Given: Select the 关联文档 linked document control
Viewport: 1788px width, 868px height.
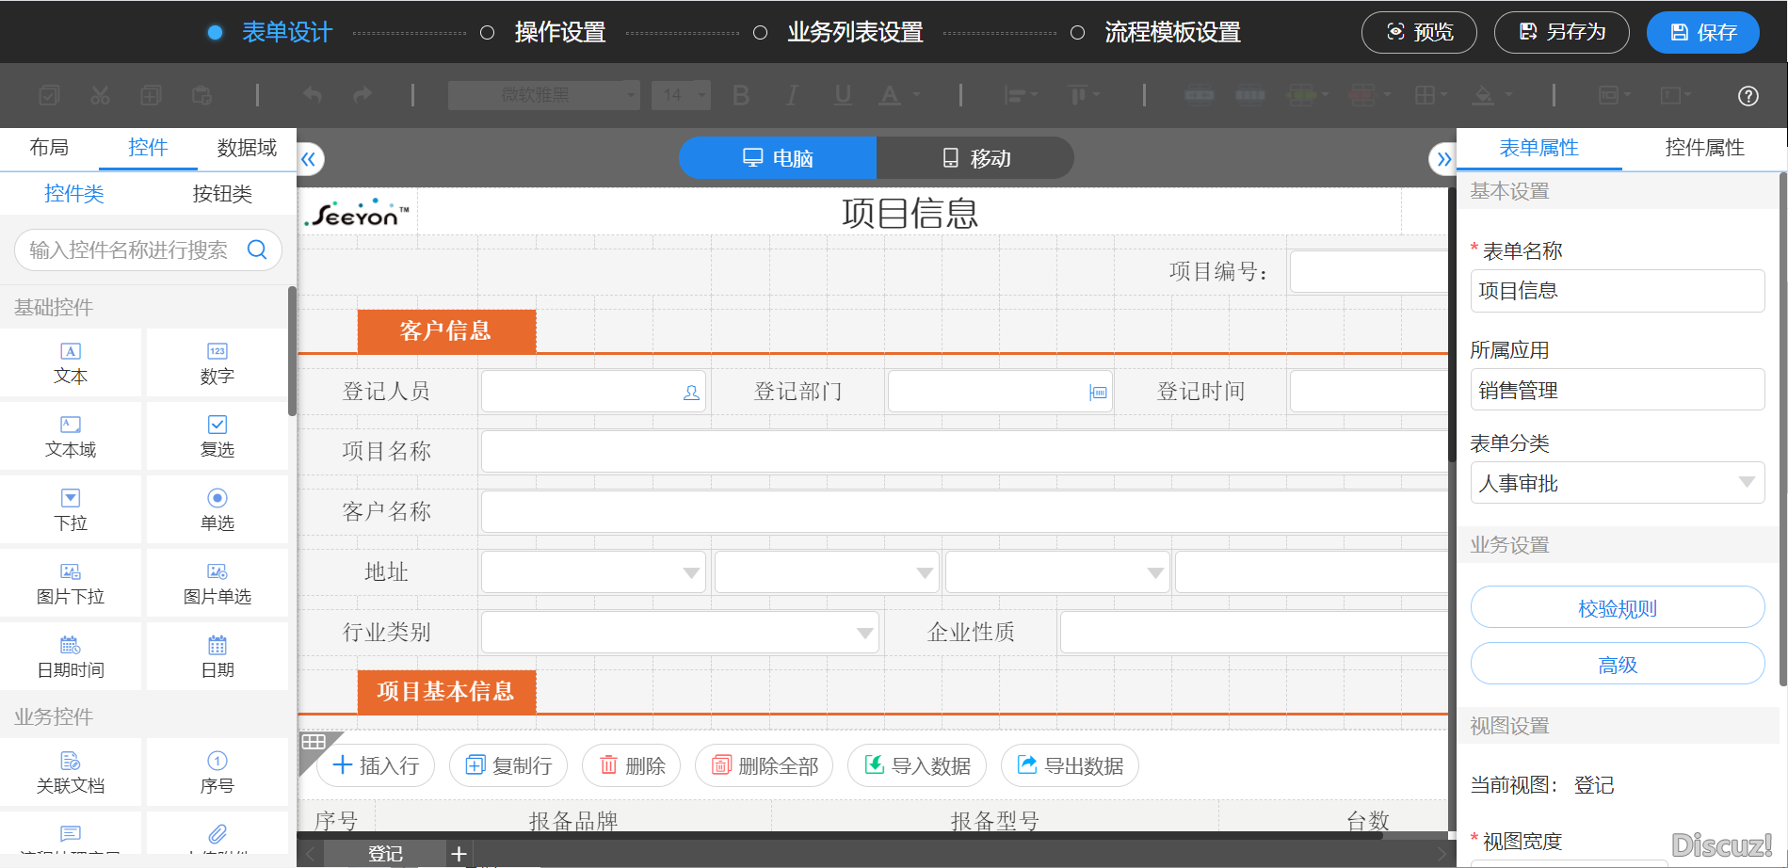Looking at the screenshot, I should tap(71, 773).
